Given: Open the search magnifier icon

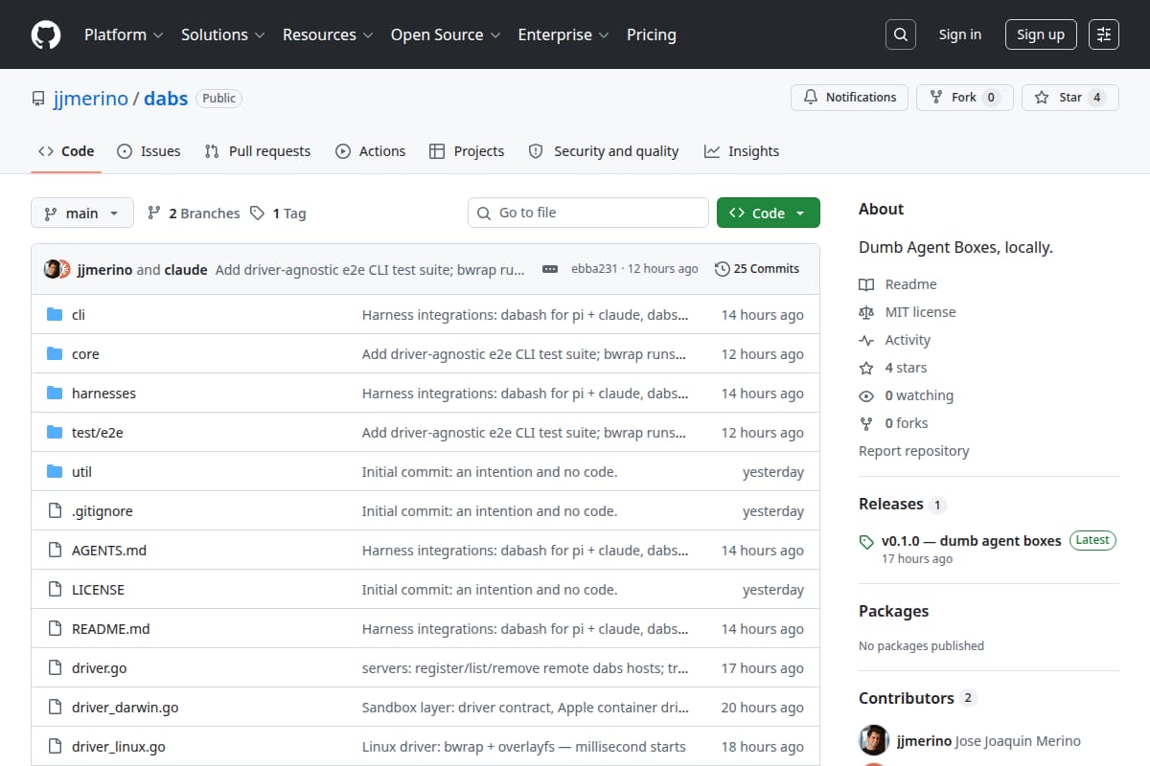Looking at the screenshot, I should click(900, 34).
